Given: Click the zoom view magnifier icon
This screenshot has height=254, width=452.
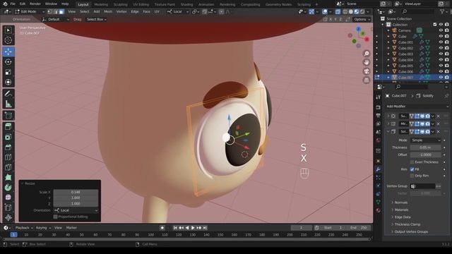Looking at the screenshot, I should [x=367, y=54].
